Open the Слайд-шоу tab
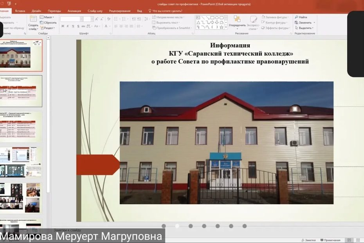 pyautogui.click(x=95, y=11)
